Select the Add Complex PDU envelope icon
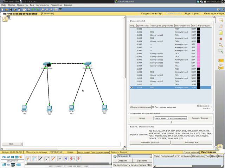This screenshot has height=168, width=225. pyautogui.click(x=221, y=66)
